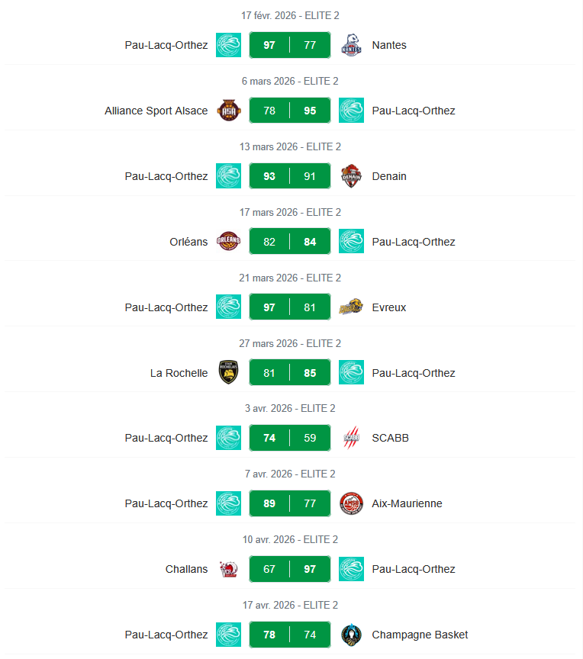Open the 74-59 score against SCABB

pos(290,438)
